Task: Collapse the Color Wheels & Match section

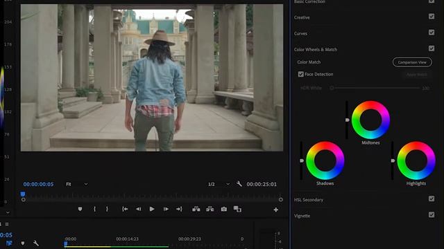Action: (316, 49)
